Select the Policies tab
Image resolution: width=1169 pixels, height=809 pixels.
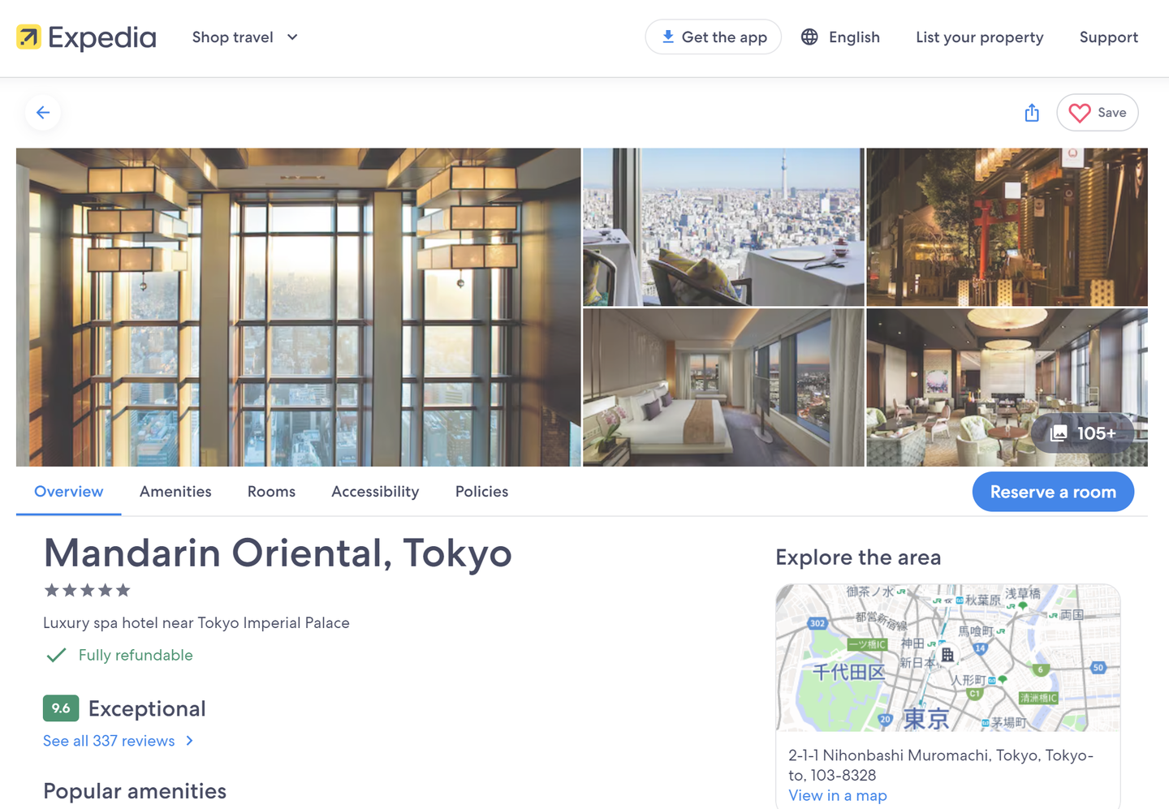coord(481,492)
